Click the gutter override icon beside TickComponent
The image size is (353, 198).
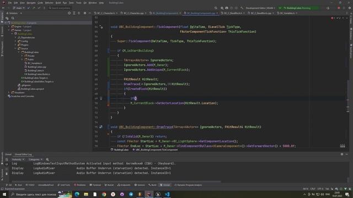coord(101,27)
